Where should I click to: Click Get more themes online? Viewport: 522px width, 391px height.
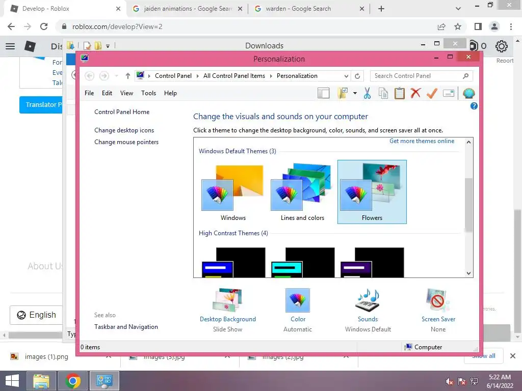coord(422,141)
